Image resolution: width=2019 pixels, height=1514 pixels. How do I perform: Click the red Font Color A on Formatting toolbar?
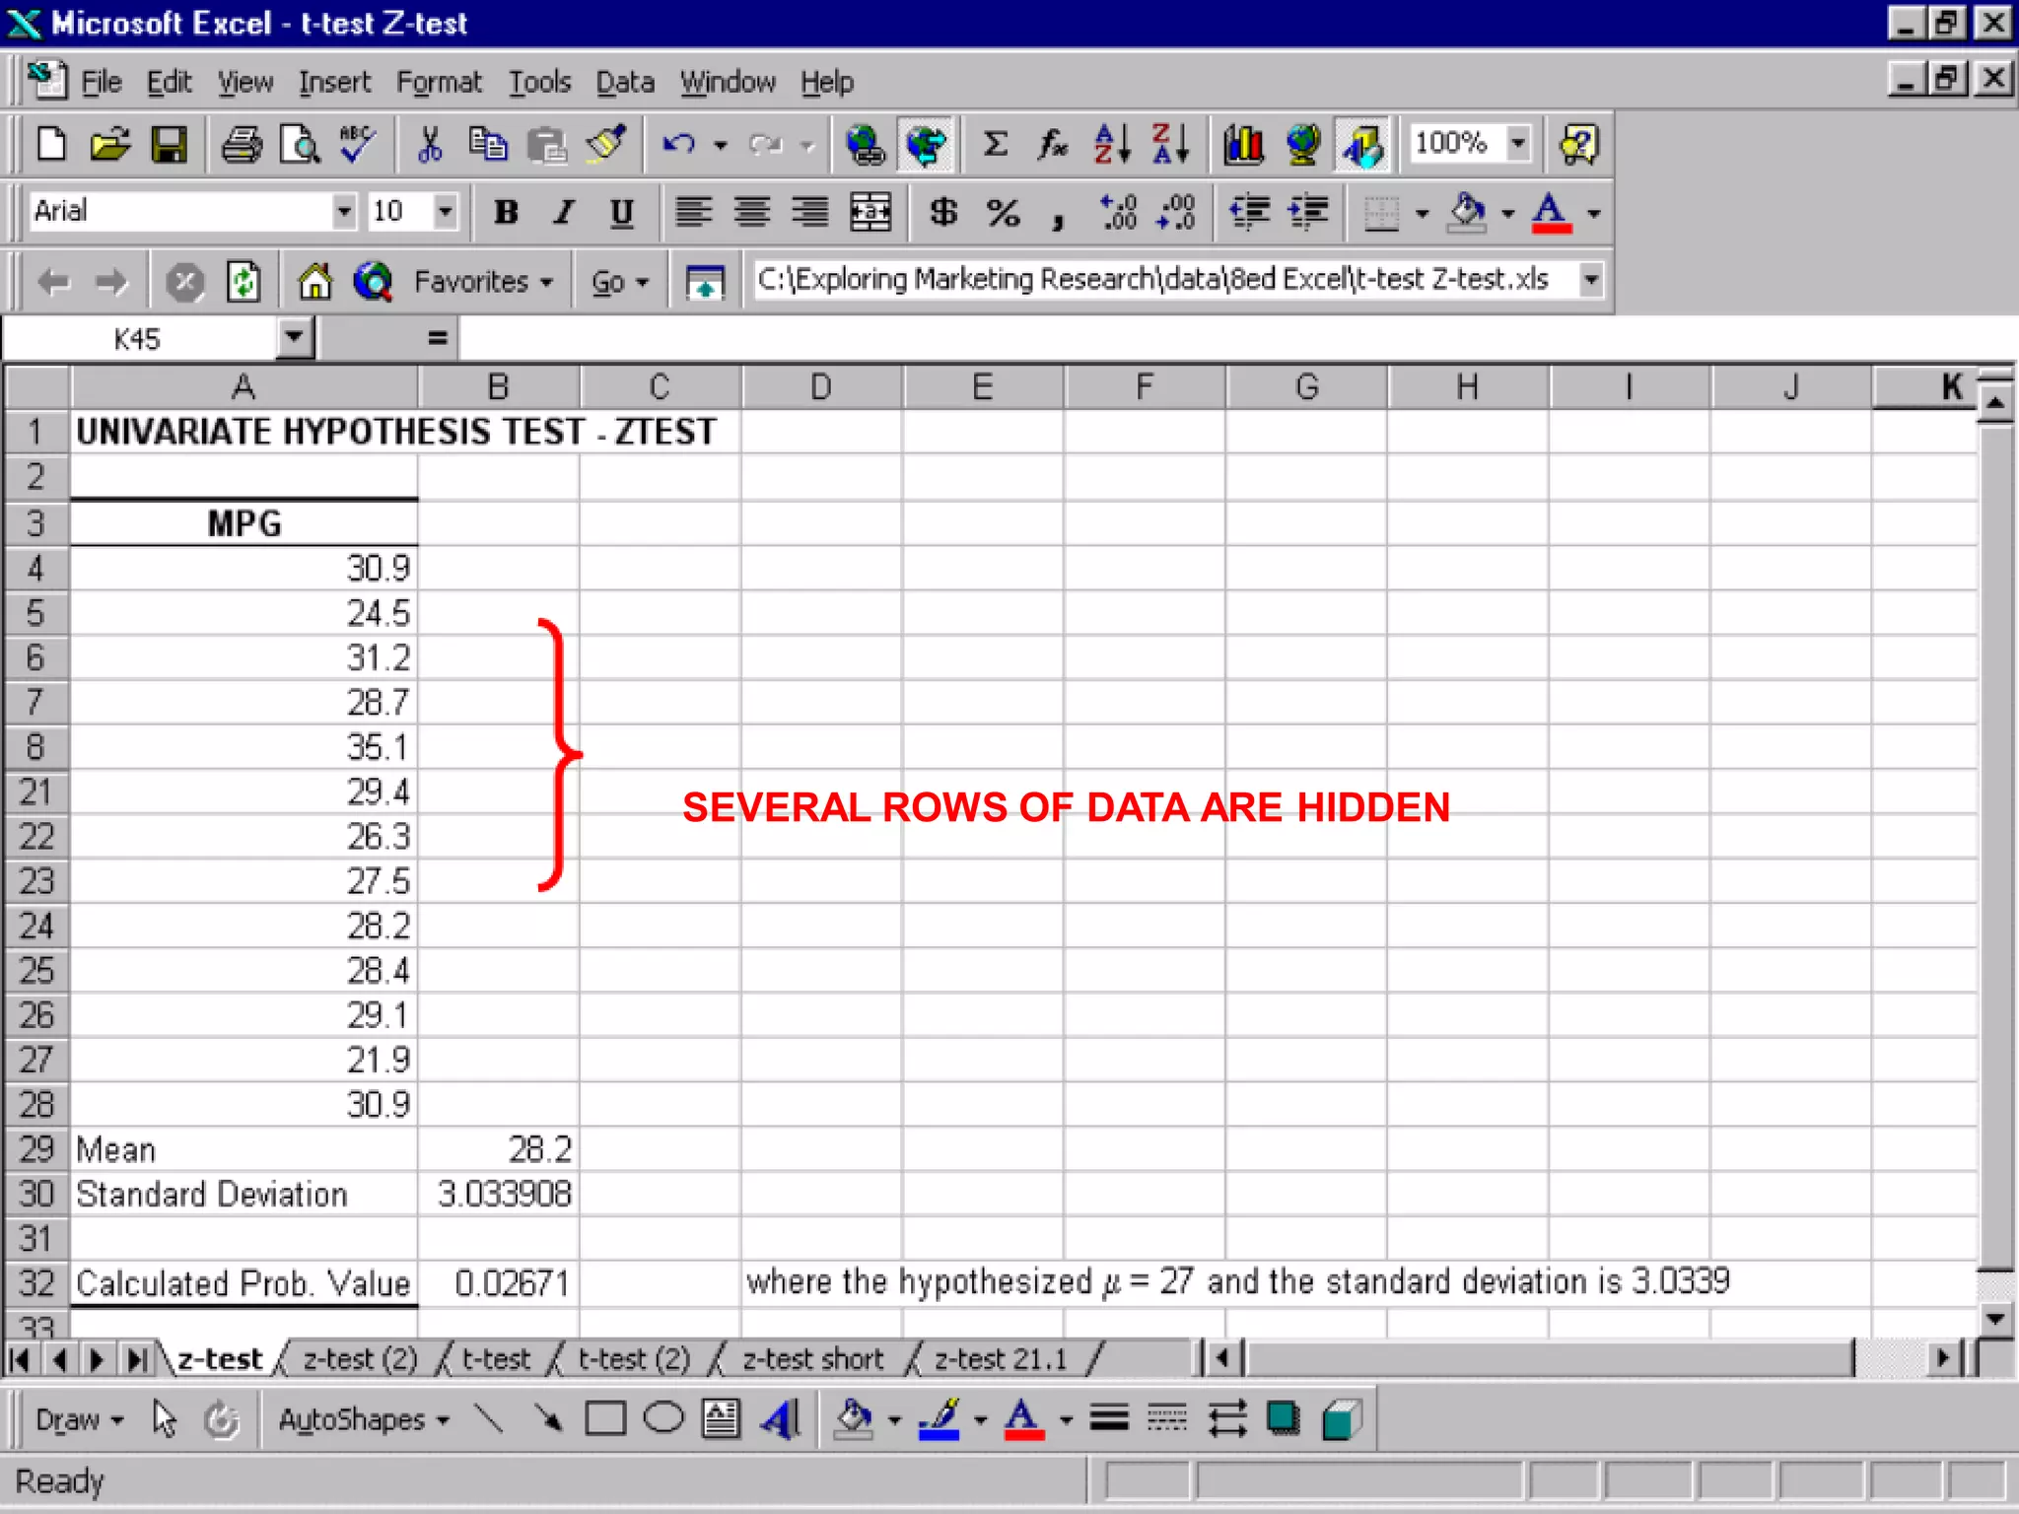click(x=1551, y=212)
